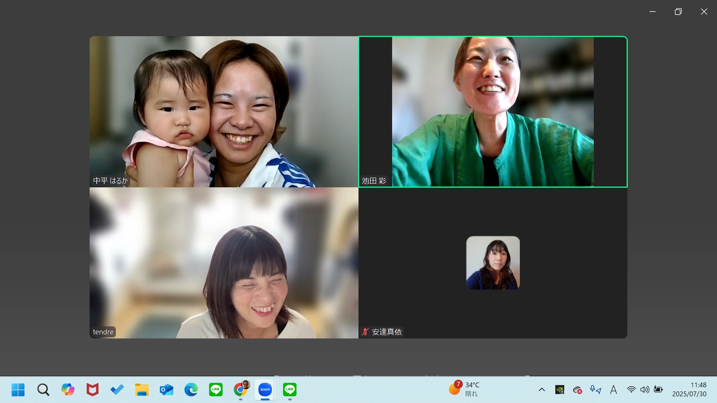This screenshot has width=717, height=403.
Task: Open the Windows Start menu
Action: 18,390
